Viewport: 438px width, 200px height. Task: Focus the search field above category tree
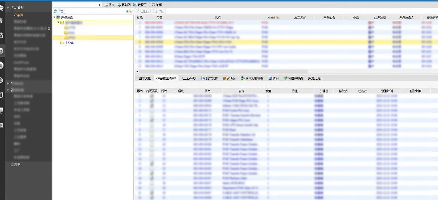[x=94, y=11]
